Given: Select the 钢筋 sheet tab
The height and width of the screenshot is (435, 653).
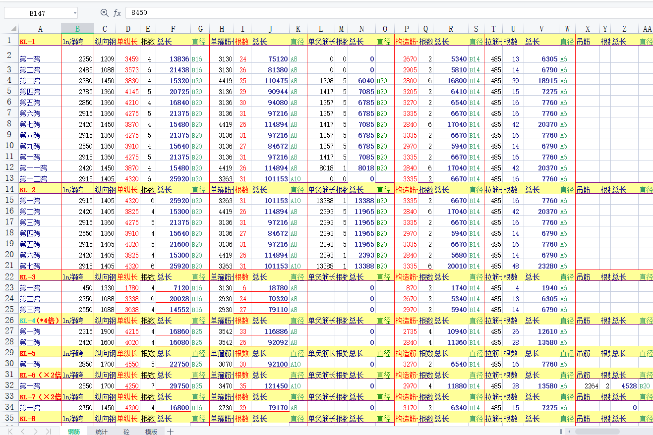Looking at the screenshot, I should 73,432.
